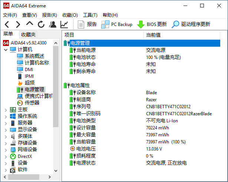Open the 文件(F) menu
The height and width of the screenshot is (182, 228).
pyautogui.click(x=10, y=15)
